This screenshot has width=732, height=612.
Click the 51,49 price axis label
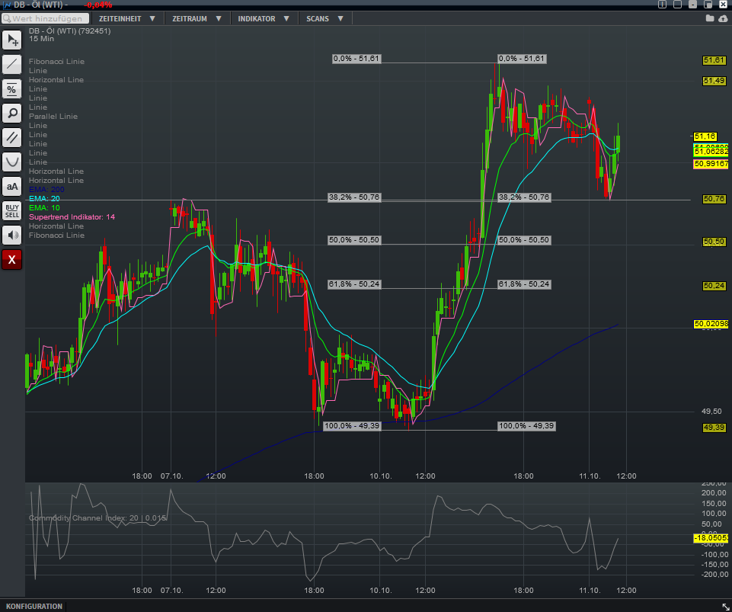point(714,81)
